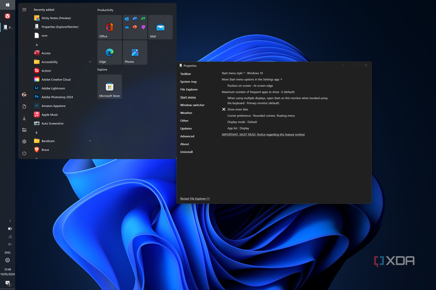The width and height of the screenshot is (436, 290).
Task: Change App list option
Action: point(238,129)
